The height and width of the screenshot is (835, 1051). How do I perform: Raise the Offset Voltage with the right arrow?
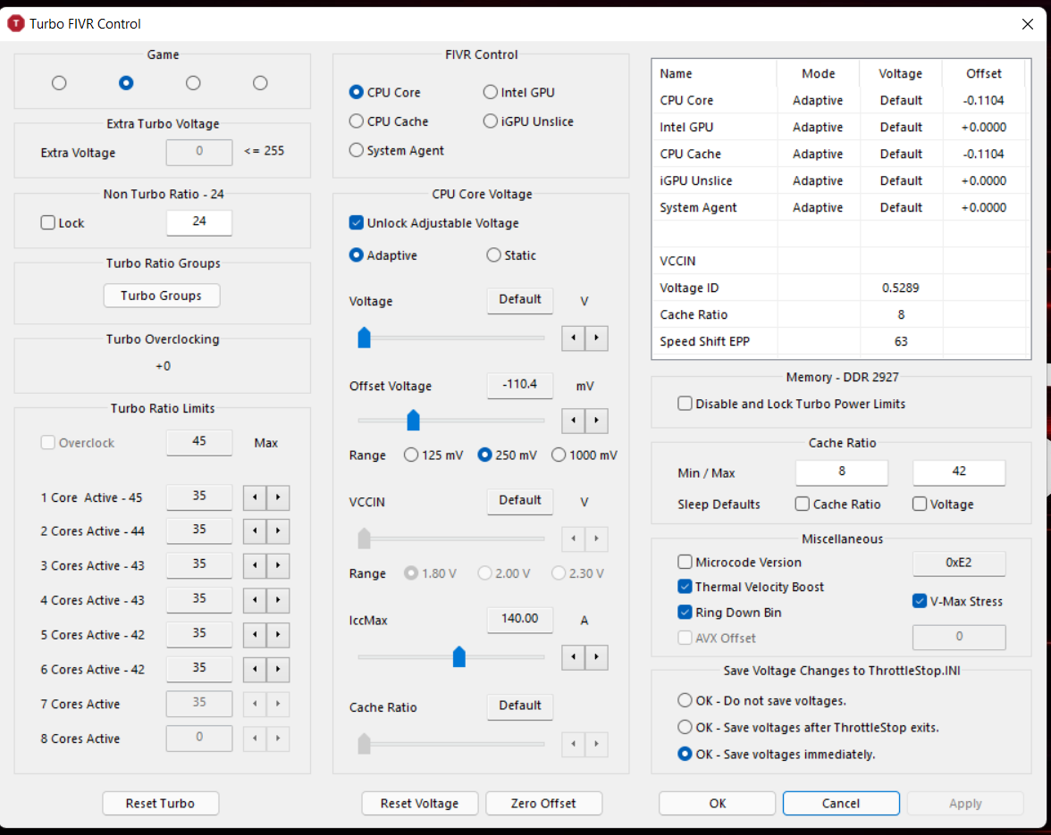(597, 421)
